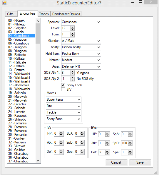Screen dimensions: 159x175
Task: Select 17 - Alomomola in the list
Action: tap(21, 85)
